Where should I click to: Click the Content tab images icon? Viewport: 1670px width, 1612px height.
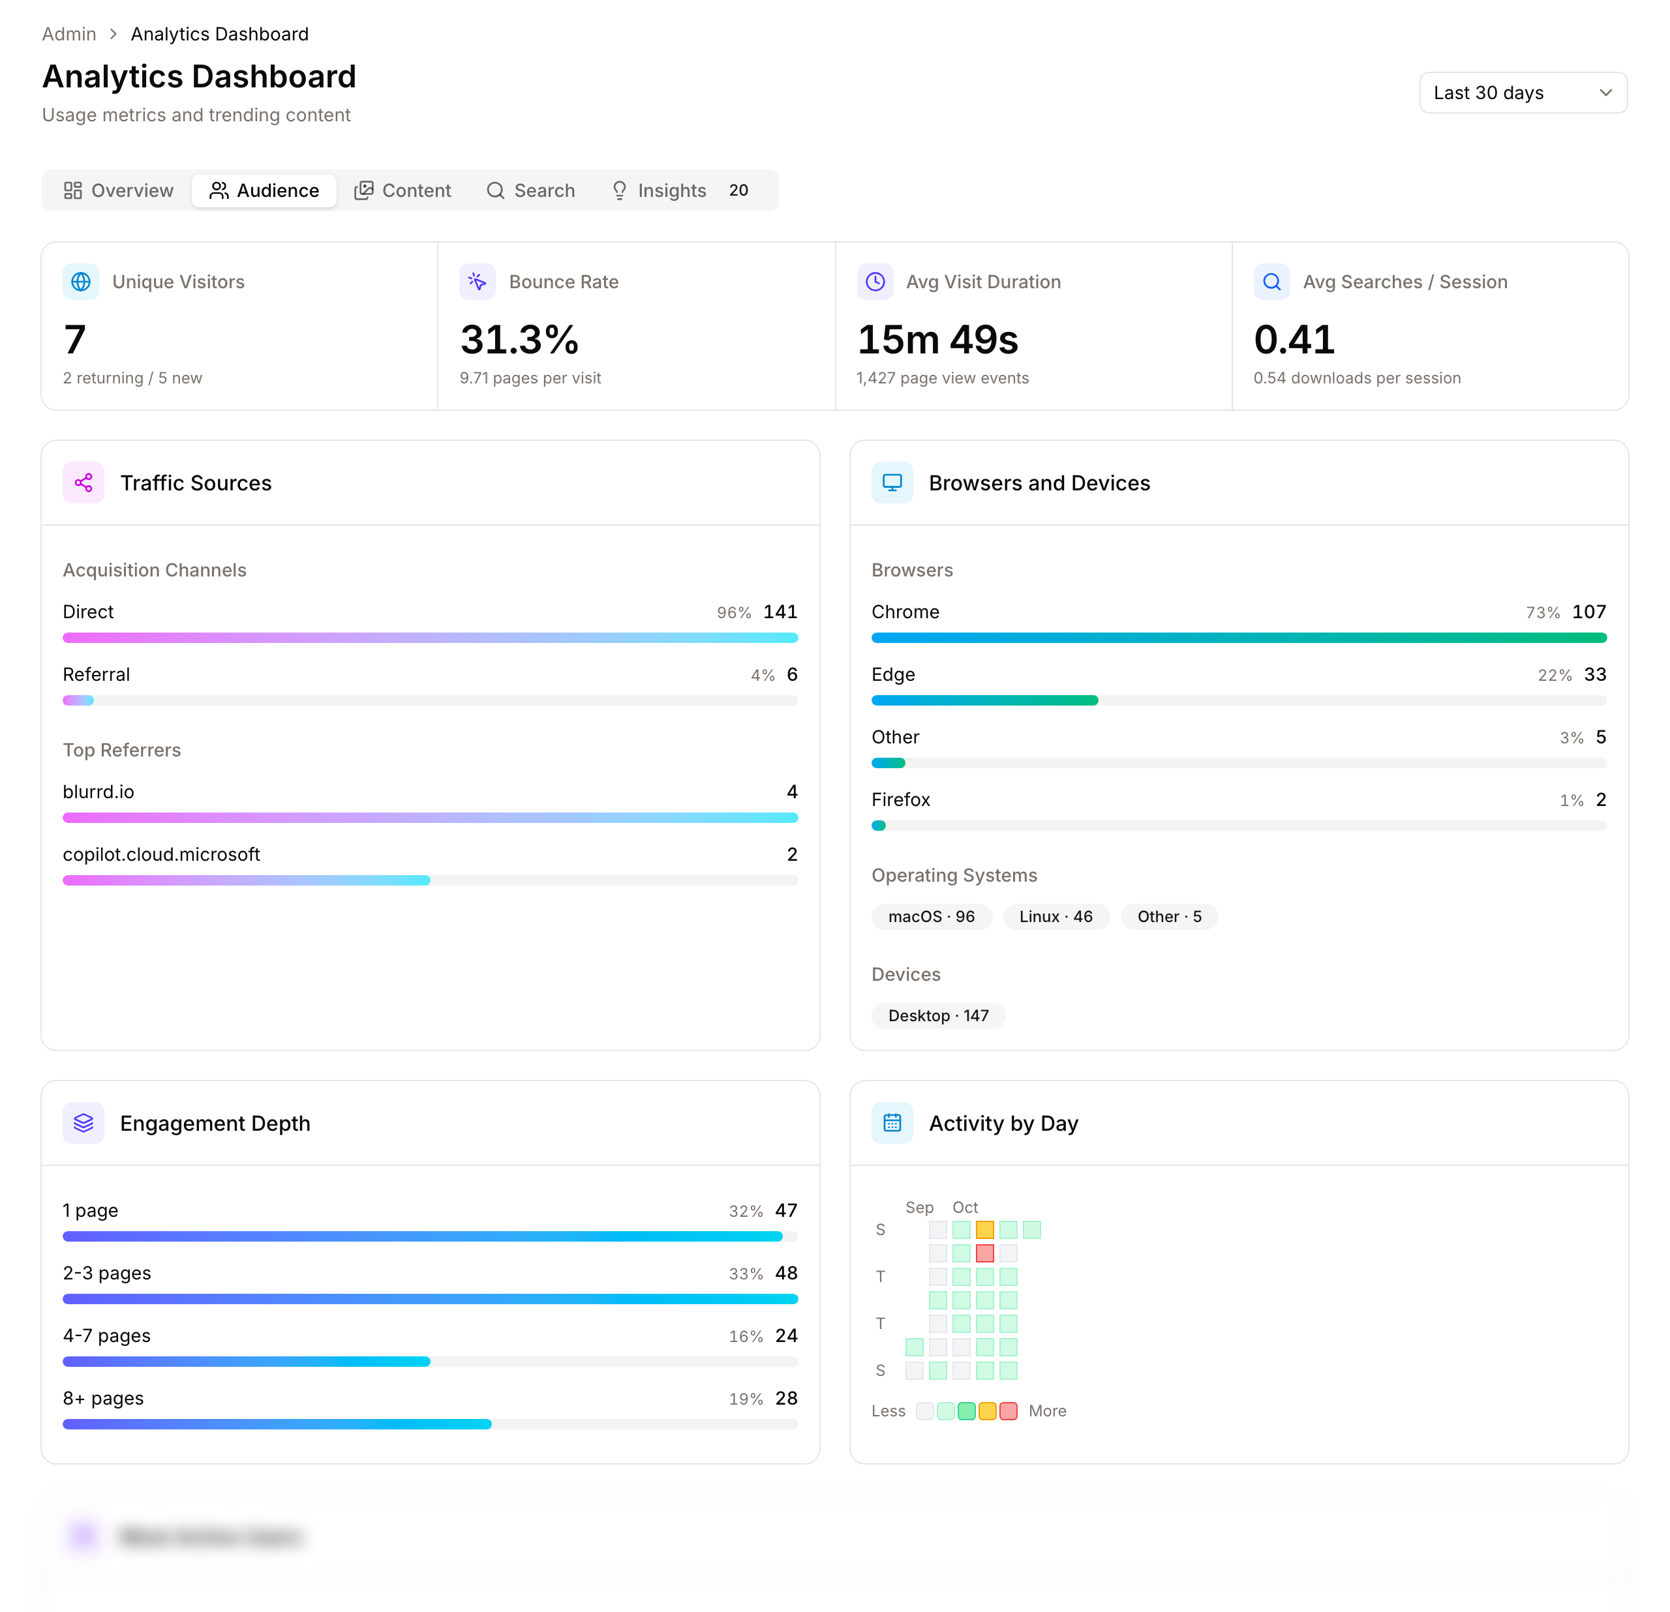[x=364, y=191]
